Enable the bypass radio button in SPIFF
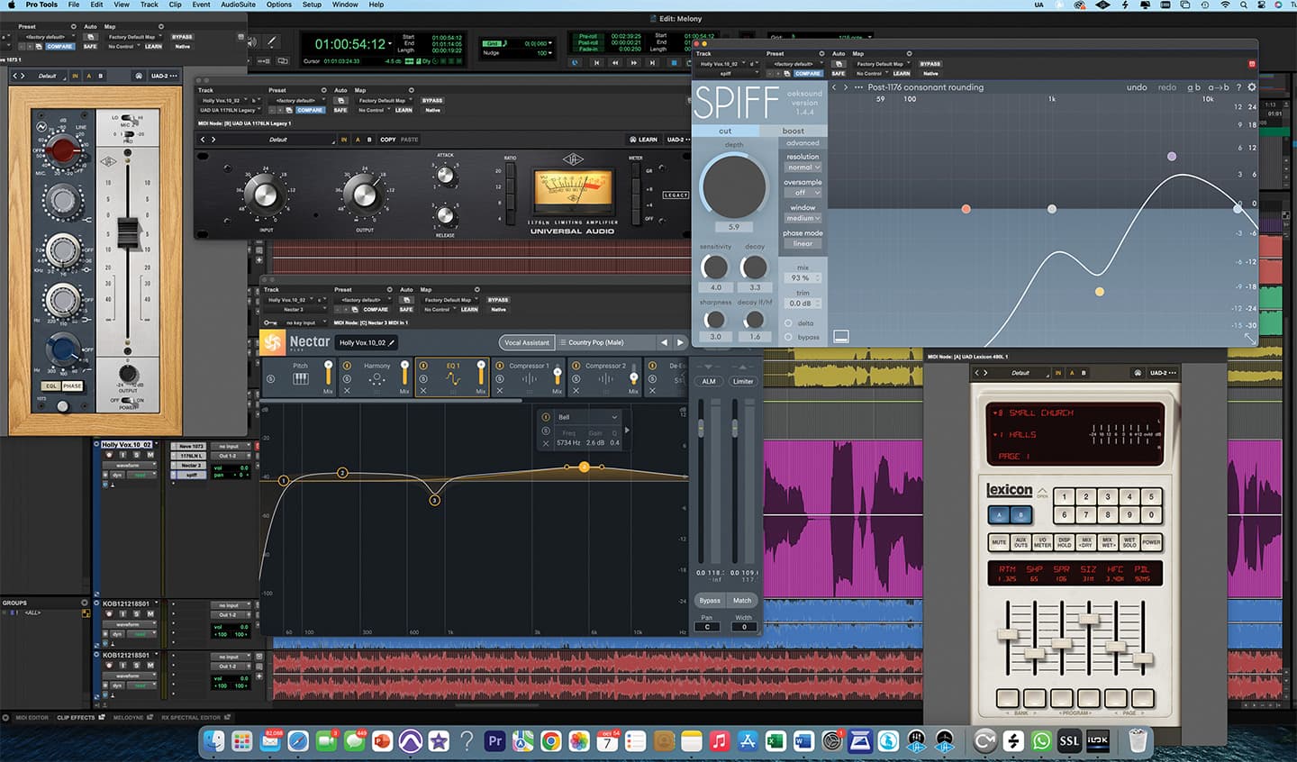 788,337
